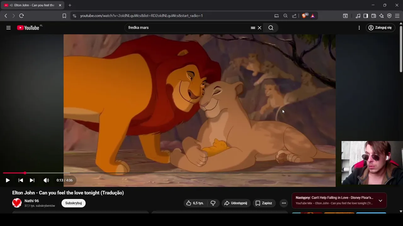This screenshot has height=226, width=403.
Task: Open Brave Shields lion icon
Action: pos(304,16)
